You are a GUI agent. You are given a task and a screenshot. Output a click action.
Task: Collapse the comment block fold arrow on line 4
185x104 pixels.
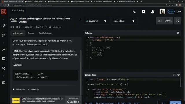tap(89, 45)
